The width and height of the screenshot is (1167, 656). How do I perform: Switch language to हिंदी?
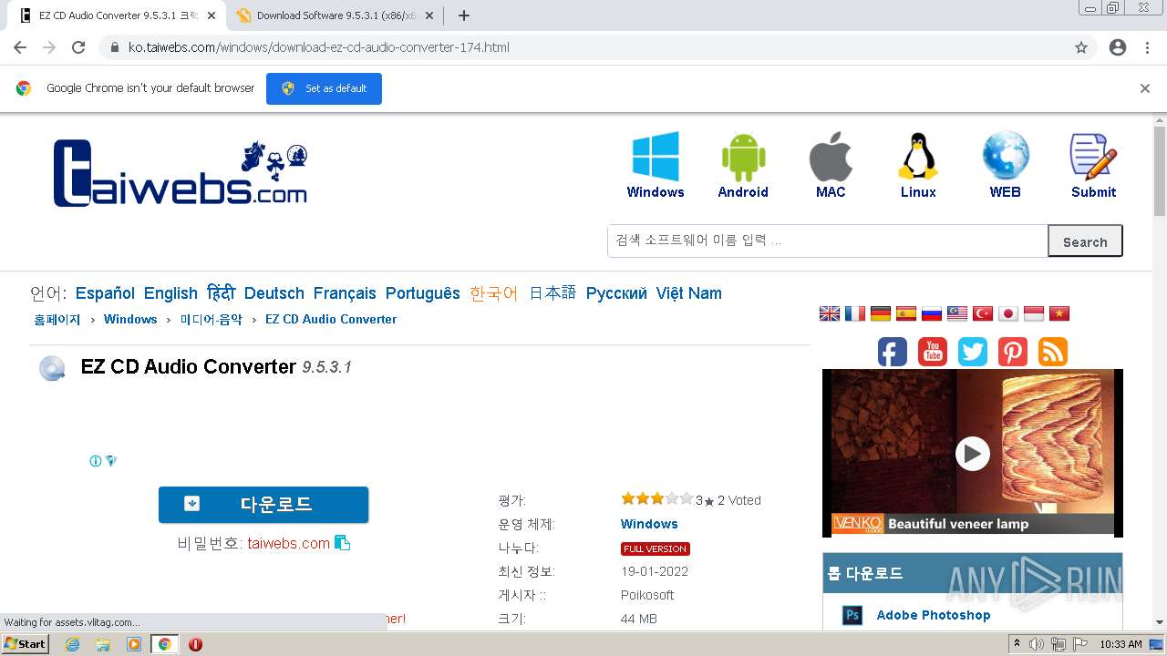221,293
